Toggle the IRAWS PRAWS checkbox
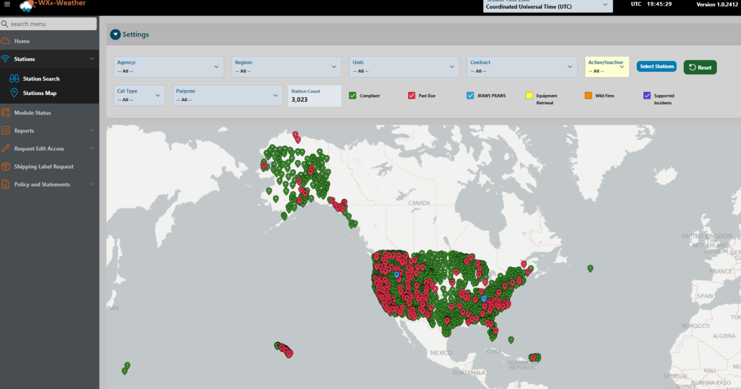The height and width of the screenshot is (389, 741). coord(471,96)
